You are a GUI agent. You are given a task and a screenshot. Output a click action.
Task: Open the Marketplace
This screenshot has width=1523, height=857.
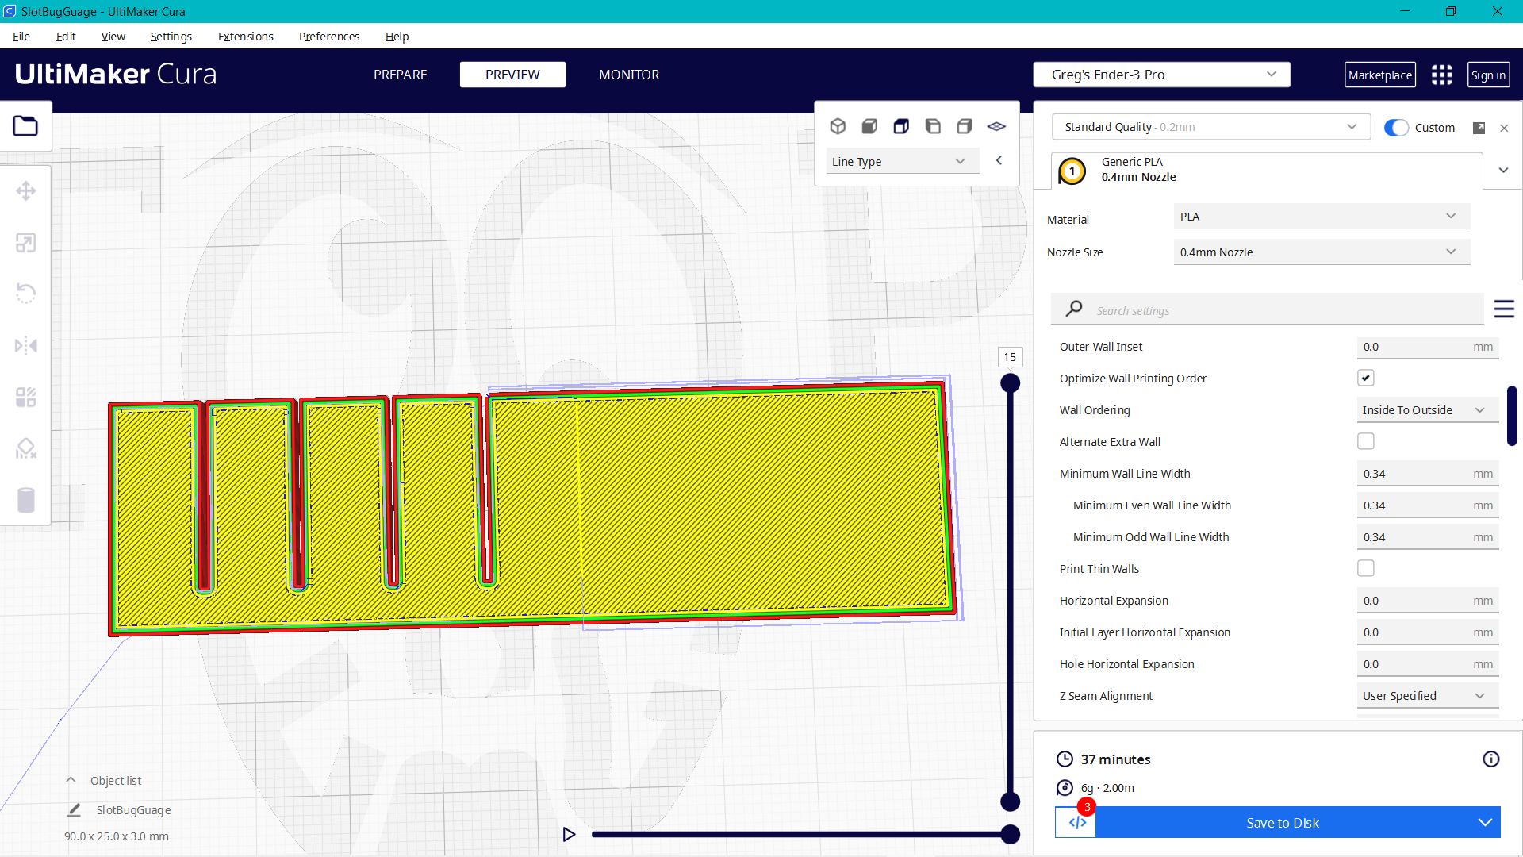pos(1380,75)
